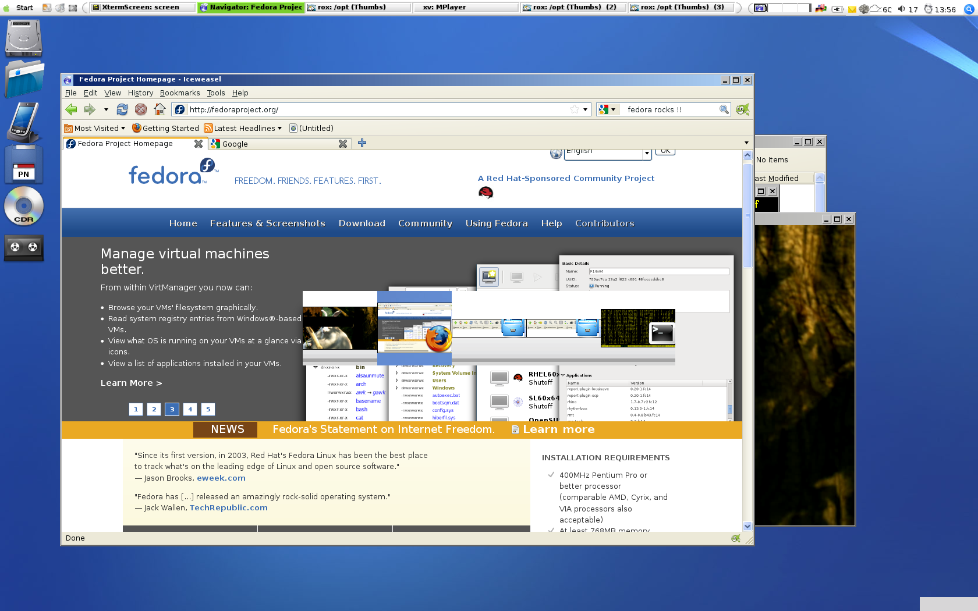The width and height of the screenshot is (978, 611).
Task: Click the Red Hat shadowman logo
Action: point(486,193)
